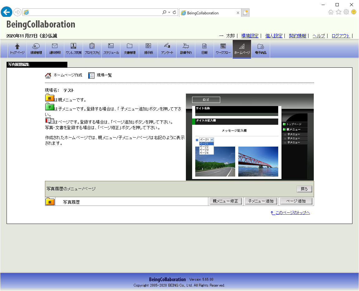This screenshot has height=291, width=359.
Task: Select the active ホームページ tab
Action: [242, 49]
